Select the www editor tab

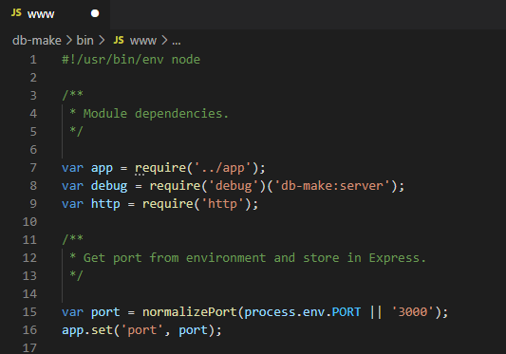55,14
